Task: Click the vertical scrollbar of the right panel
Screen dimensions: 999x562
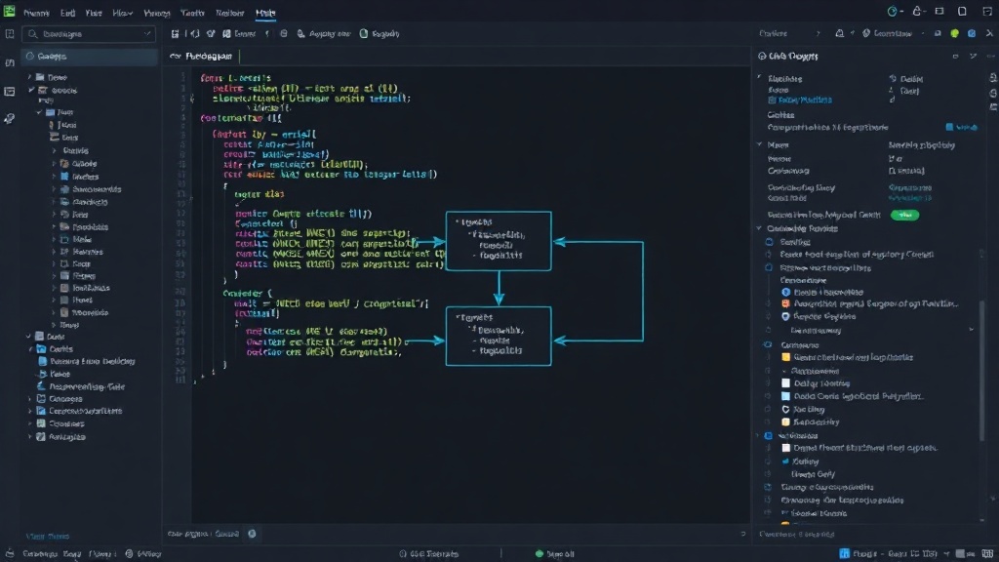Action: 981,370
